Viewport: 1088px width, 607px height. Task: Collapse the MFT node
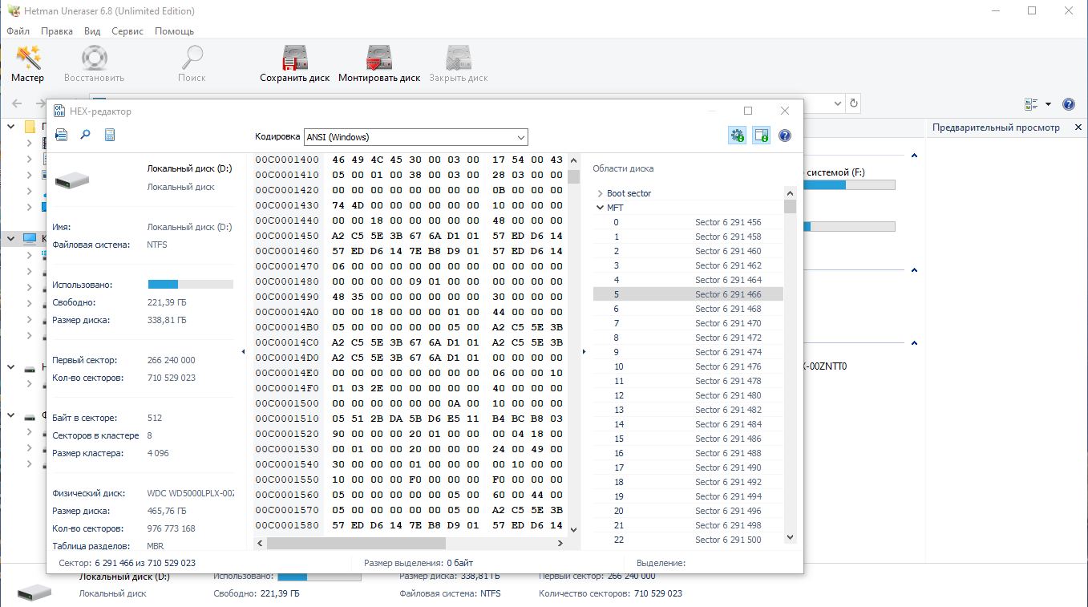tap(600, 208)
